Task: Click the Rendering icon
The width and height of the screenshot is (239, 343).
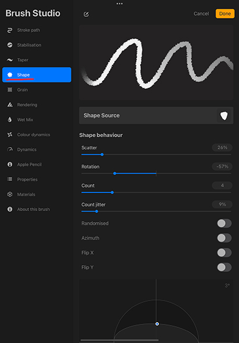Action: 10,105
